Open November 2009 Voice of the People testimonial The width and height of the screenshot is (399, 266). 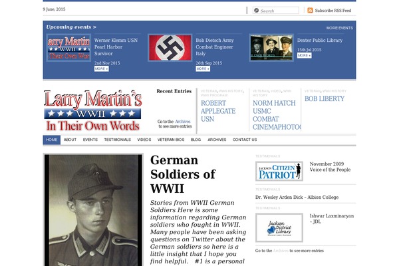330,167
